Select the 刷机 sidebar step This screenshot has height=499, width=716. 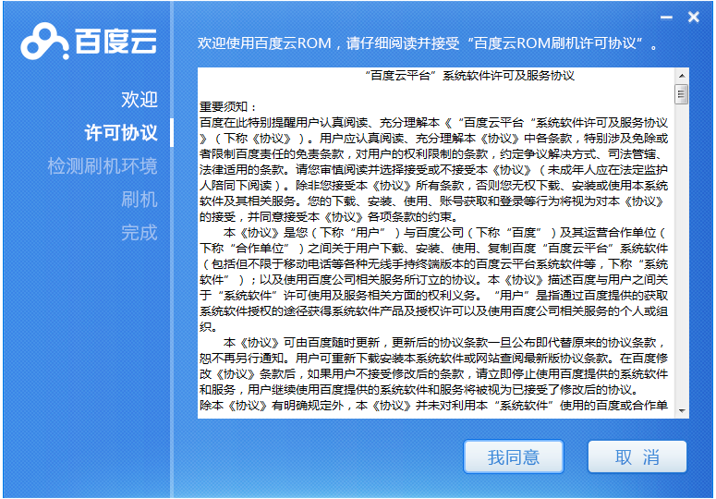point(140,200)
